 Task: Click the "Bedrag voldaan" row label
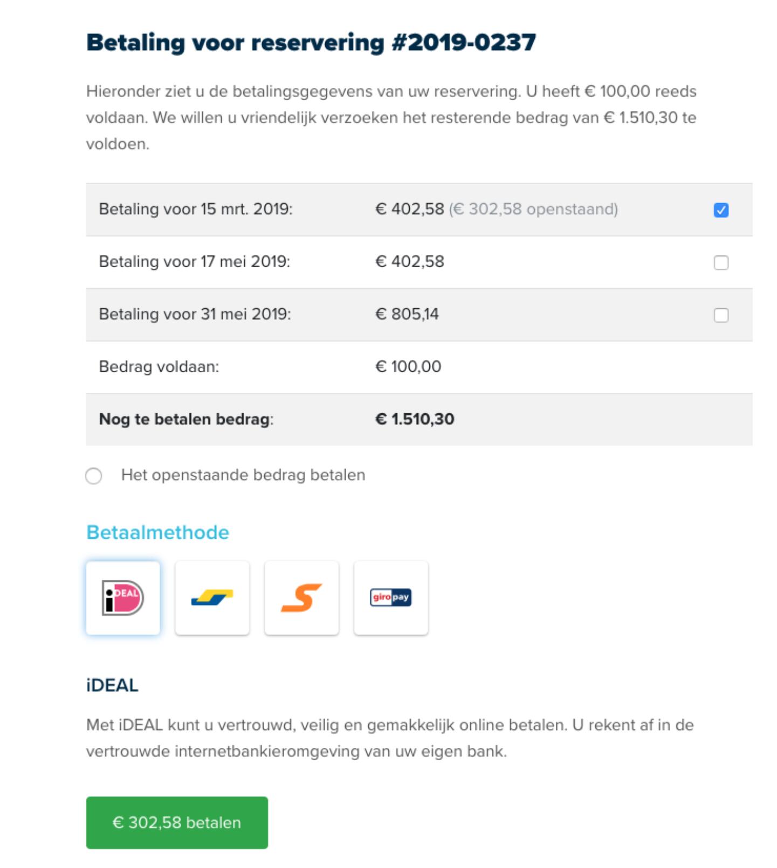coord(159,367)
